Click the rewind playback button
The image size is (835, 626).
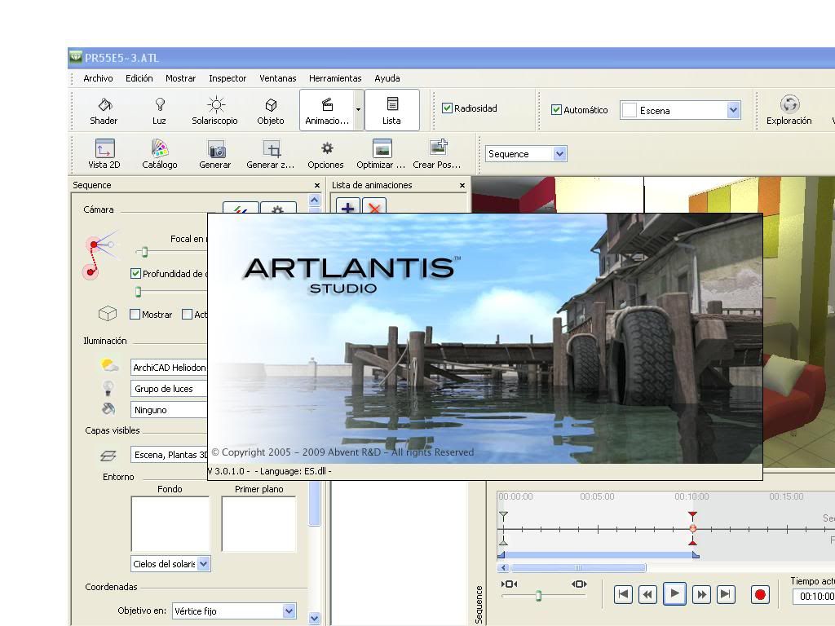(647, 594)
